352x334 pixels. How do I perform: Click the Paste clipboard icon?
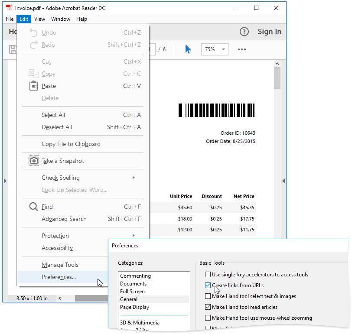pos(33,86)
